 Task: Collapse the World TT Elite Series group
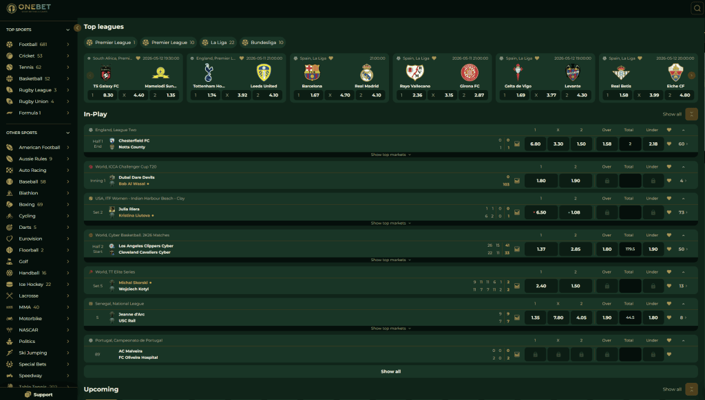(684, 272)
